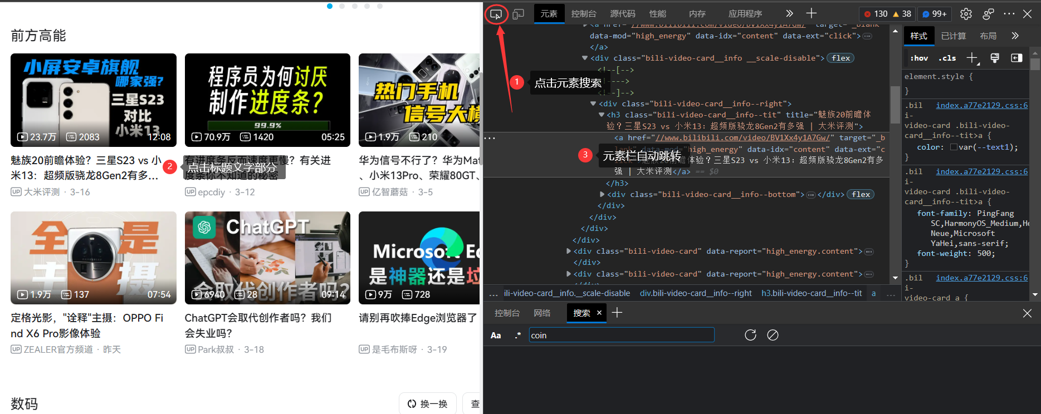This screenshot has height=414, width=1041.
Task: Switch to the 元素 tab
Action: (x=549, y=14)
